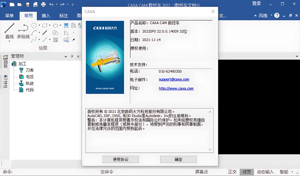Select the arrow drawing tool
300x176 pixels.
(x=73, y=40)
